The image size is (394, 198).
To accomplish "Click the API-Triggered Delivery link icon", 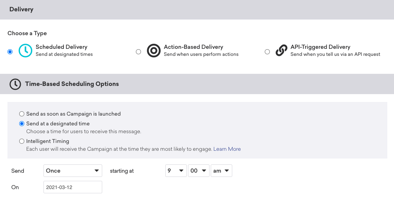I will (x=282, y=50).
